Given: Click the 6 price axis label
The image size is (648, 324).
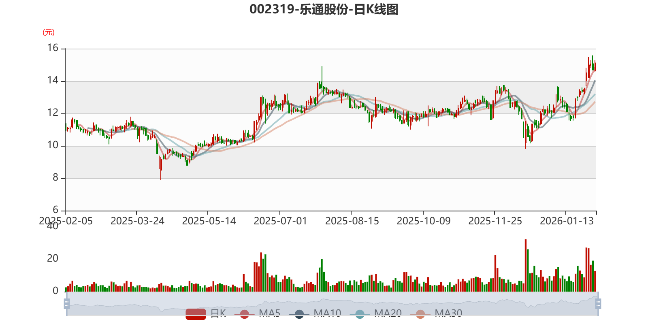Looking at the screenshot, I should 55,210.
